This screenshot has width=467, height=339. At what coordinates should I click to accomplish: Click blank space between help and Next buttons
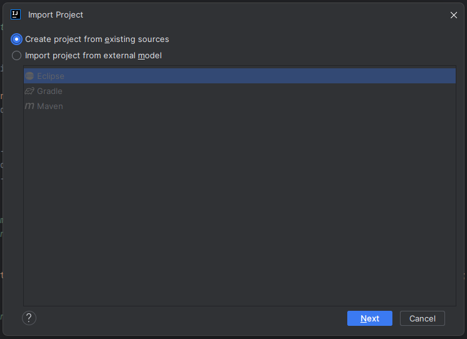click(188, 318)
